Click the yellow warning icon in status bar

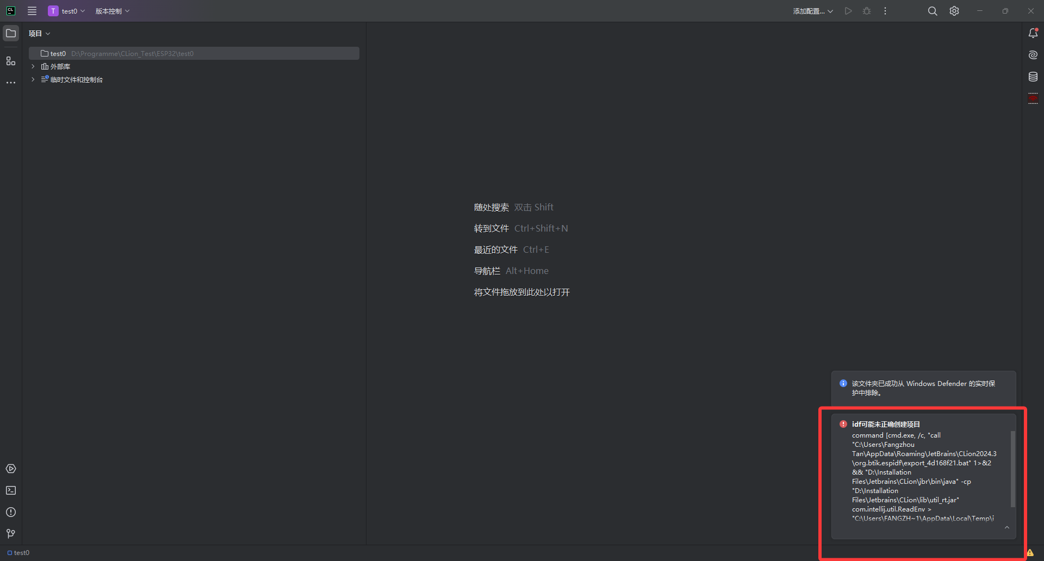1030,553
